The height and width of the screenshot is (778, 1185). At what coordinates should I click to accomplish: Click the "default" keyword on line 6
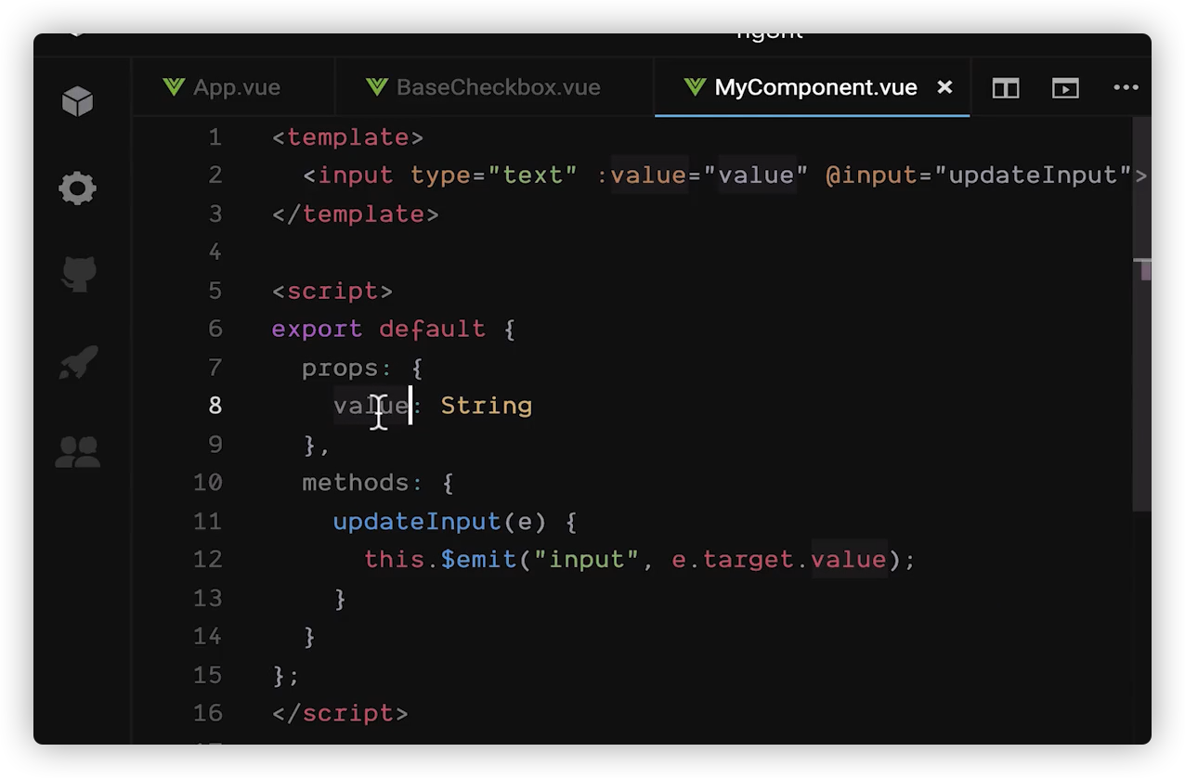432,329
